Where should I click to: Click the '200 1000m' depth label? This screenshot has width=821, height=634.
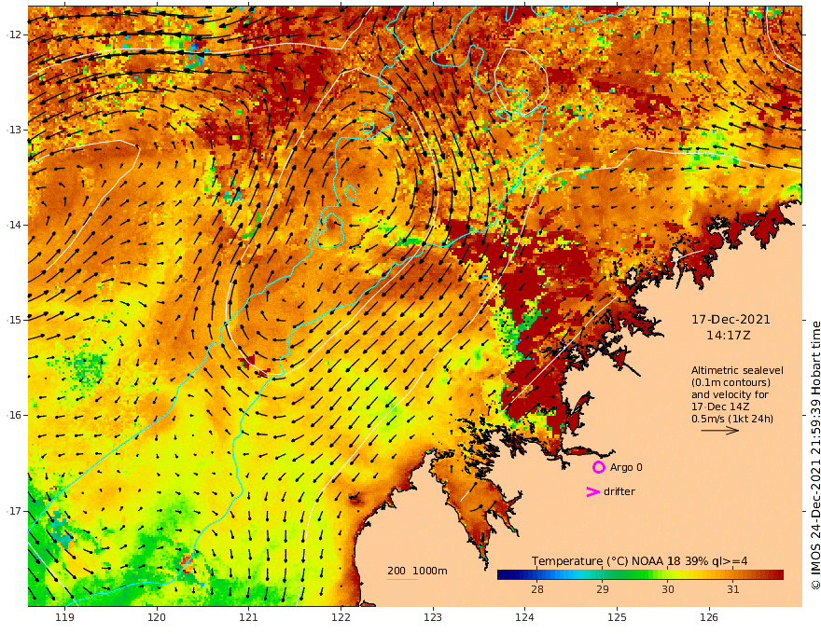click(417, 571)
